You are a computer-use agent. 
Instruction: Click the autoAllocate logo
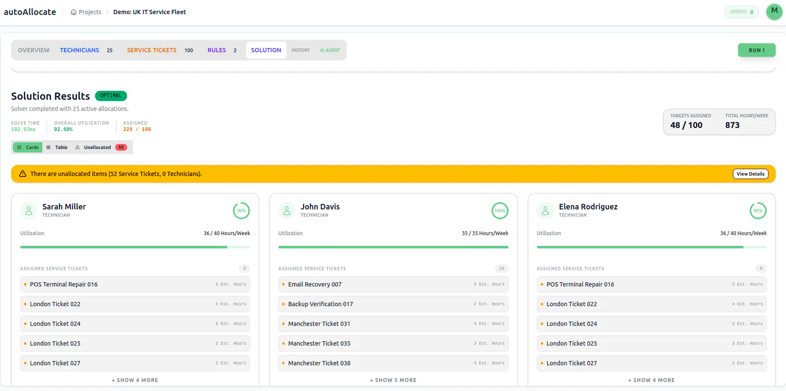pyautogui.click(x=30, y=12)
